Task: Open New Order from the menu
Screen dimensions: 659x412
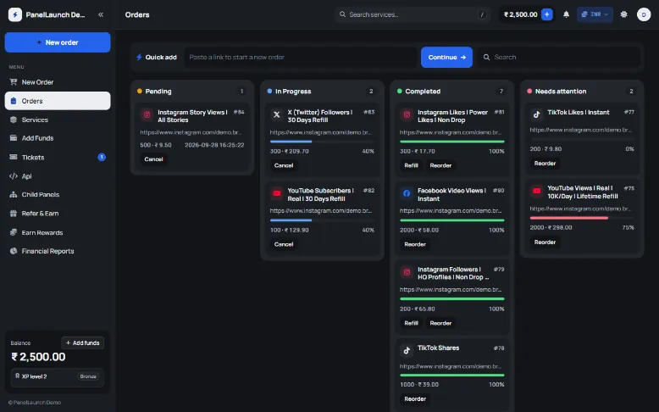Action: tap(58, 82)
